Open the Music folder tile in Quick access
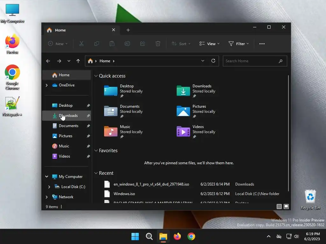 124,132
